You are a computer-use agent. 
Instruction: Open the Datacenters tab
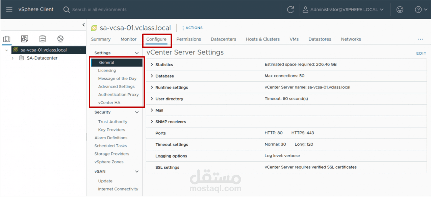pyautogui.click(x=223, y=39)
